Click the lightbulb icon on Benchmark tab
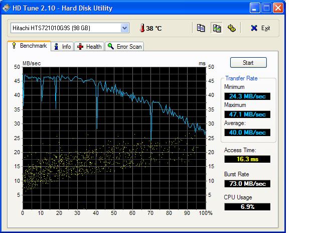Viewport: 321px width, 233px height. coord(14,46)
